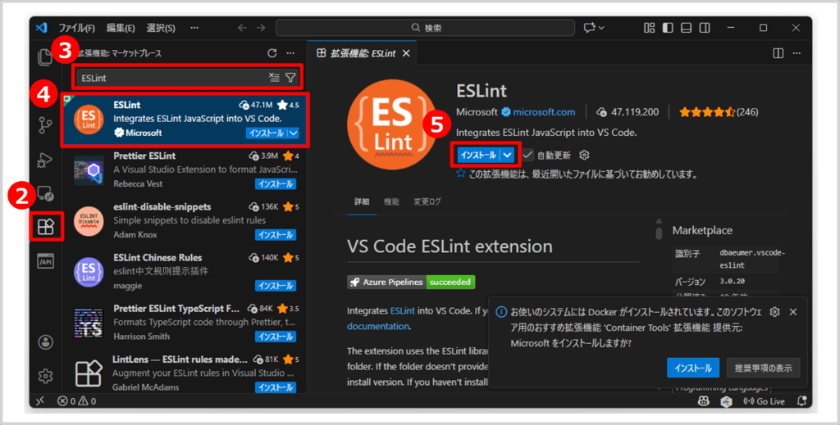Refresh the extensions marketplace list
This screenshot has width=840, height=425.
tap(272, 53)
